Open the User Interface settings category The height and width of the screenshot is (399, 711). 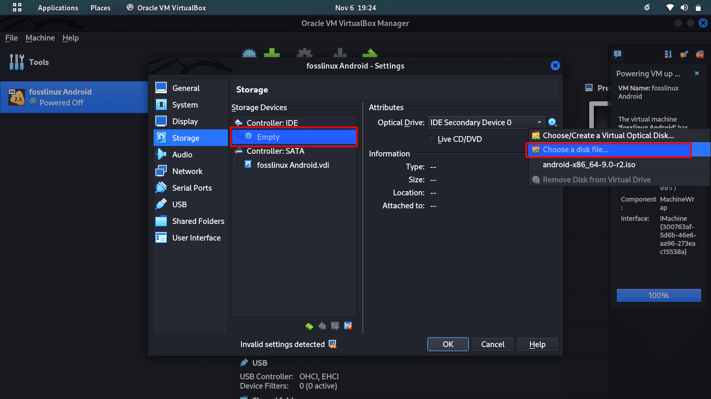tap(191, 238)
